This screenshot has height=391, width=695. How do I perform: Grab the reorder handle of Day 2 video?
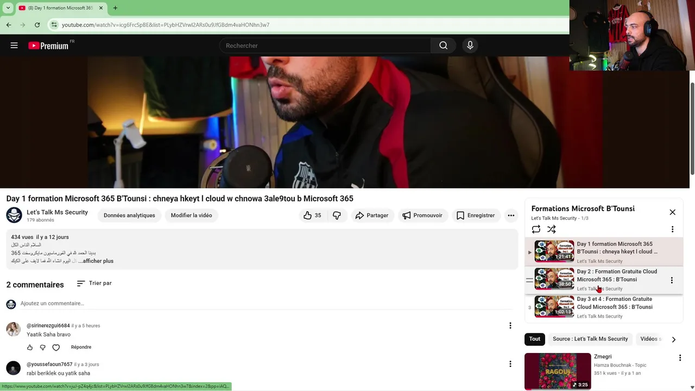point(529,280)
